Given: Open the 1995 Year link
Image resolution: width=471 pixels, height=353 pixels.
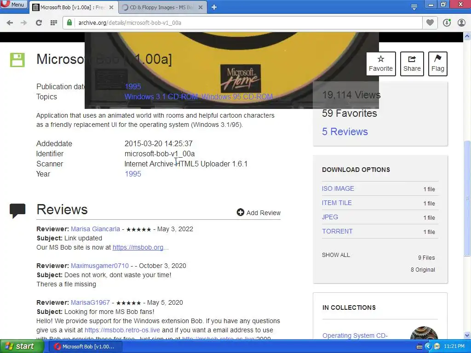Looking at the screenshot, I should (133, 174).
